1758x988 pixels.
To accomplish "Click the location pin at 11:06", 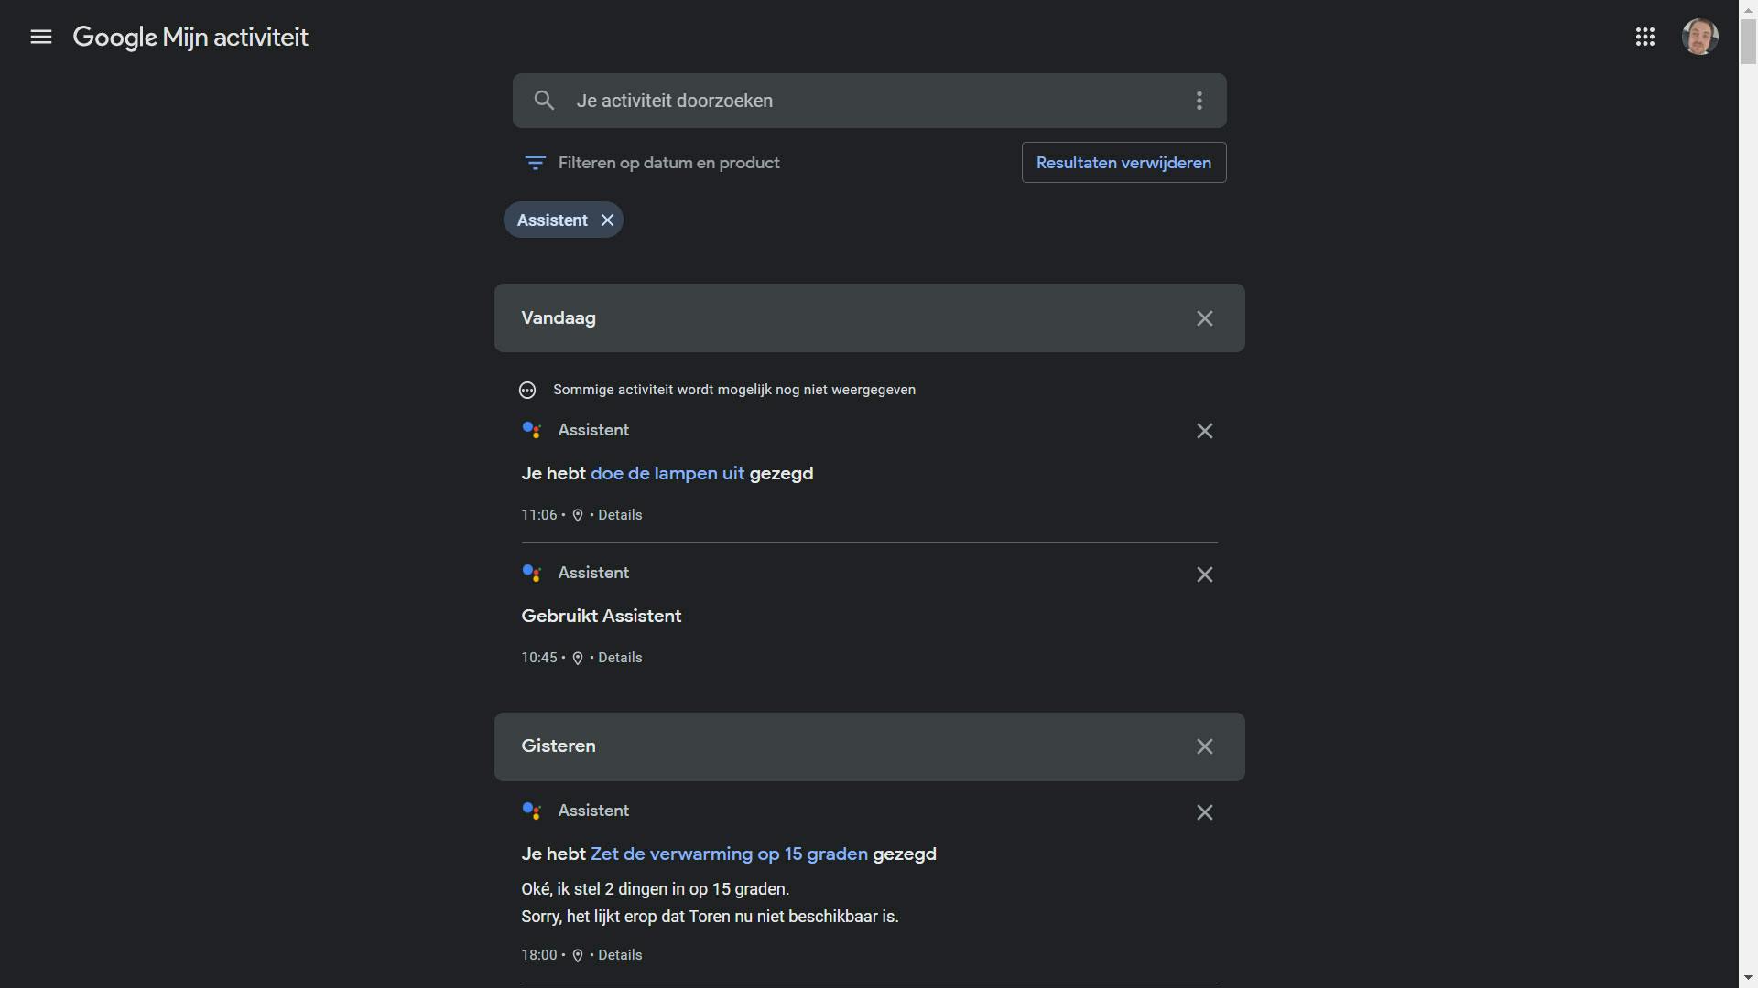I will point(578,516).
